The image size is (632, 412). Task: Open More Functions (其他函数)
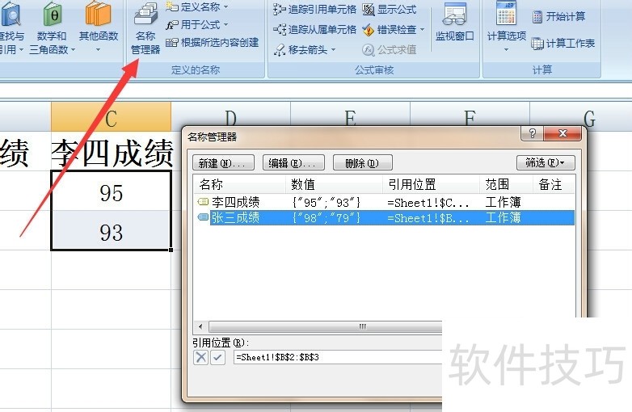coord(99,27)
